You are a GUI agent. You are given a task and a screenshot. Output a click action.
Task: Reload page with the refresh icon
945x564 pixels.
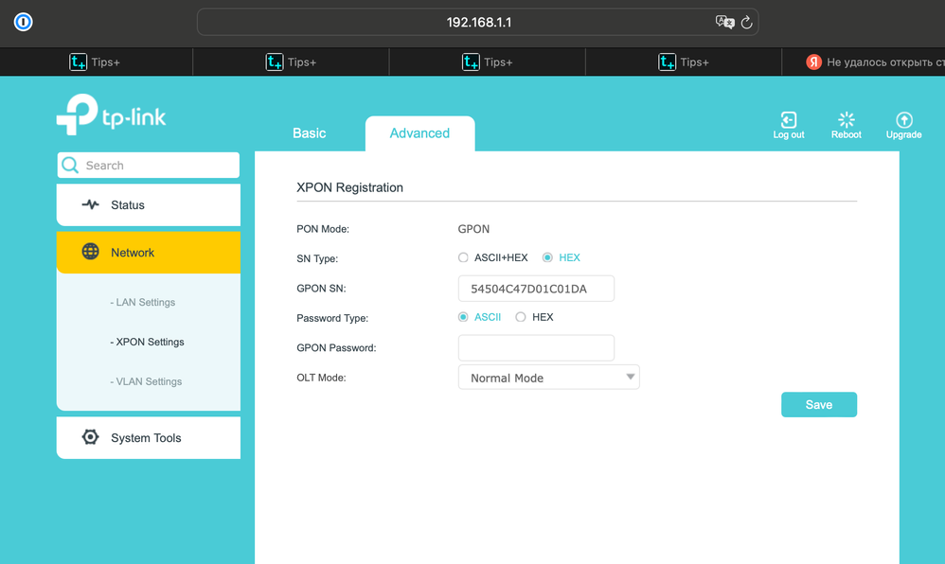(x=746, y=22)
